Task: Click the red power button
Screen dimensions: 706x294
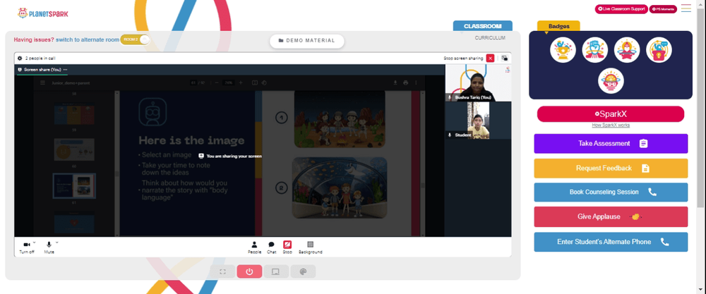Action: (x=249, y=271)
